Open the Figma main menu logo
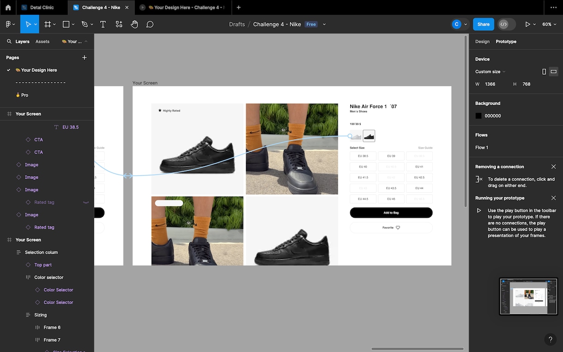563x352 pixels. click(x=8, y=24)
